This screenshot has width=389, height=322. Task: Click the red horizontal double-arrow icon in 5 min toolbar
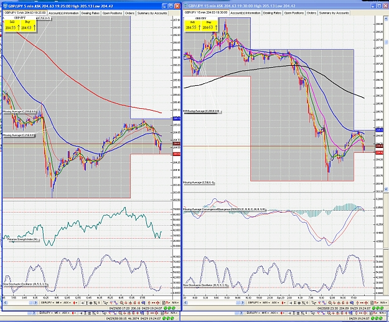click(x=153, y=303)
